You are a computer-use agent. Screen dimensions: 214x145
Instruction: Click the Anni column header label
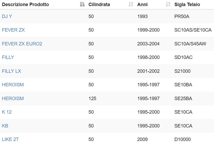coord(142,5)
